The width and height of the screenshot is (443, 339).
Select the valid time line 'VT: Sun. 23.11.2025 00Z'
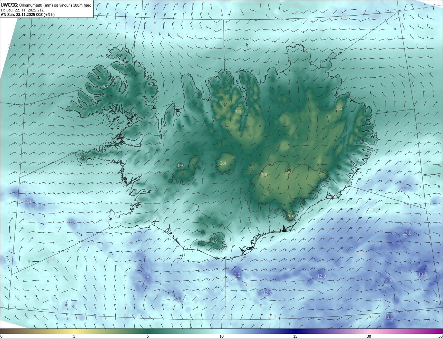point(21,15)
